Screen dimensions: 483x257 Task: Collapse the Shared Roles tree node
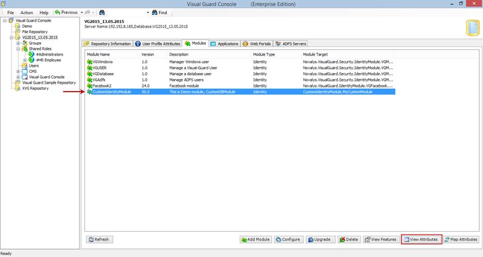coord(18,49)
